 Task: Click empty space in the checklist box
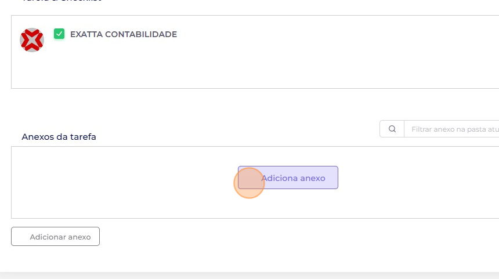pyautogui.click(x=255, y=67)
